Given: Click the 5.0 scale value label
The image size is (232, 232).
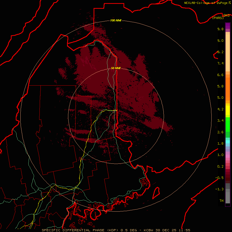Looking at the screenshot, I should pos(220,98).
